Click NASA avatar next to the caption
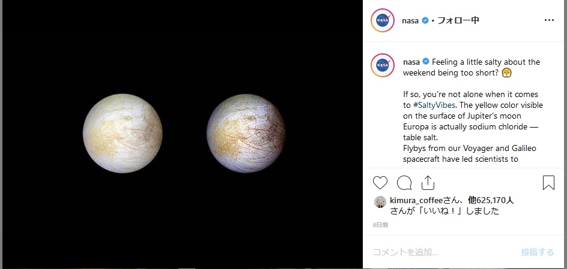This screenshot has width=567, height=269. pos(383,65)
